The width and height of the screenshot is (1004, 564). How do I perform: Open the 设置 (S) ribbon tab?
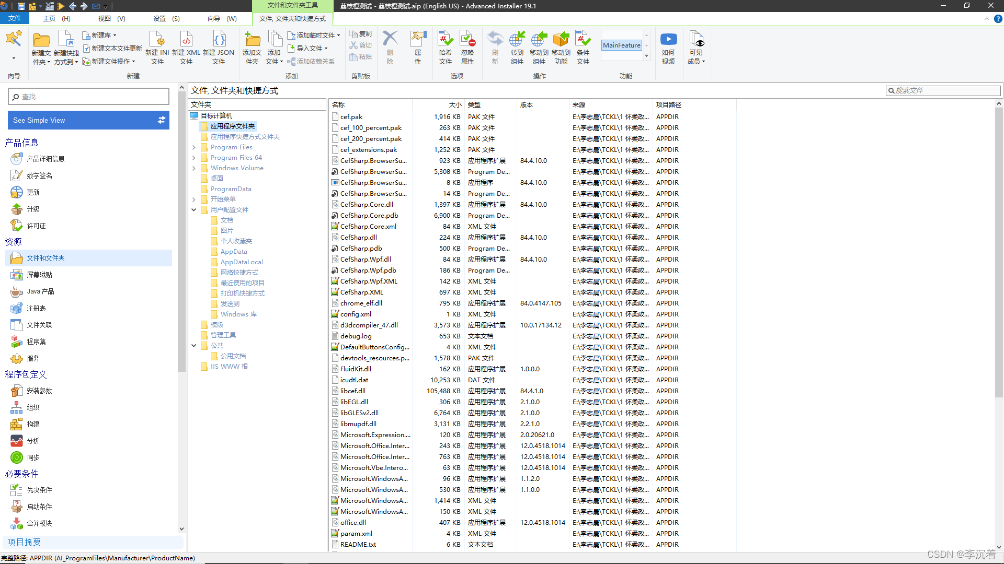point(166,18)
